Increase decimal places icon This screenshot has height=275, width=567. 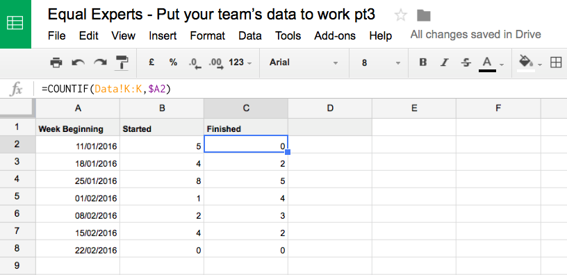216,63
